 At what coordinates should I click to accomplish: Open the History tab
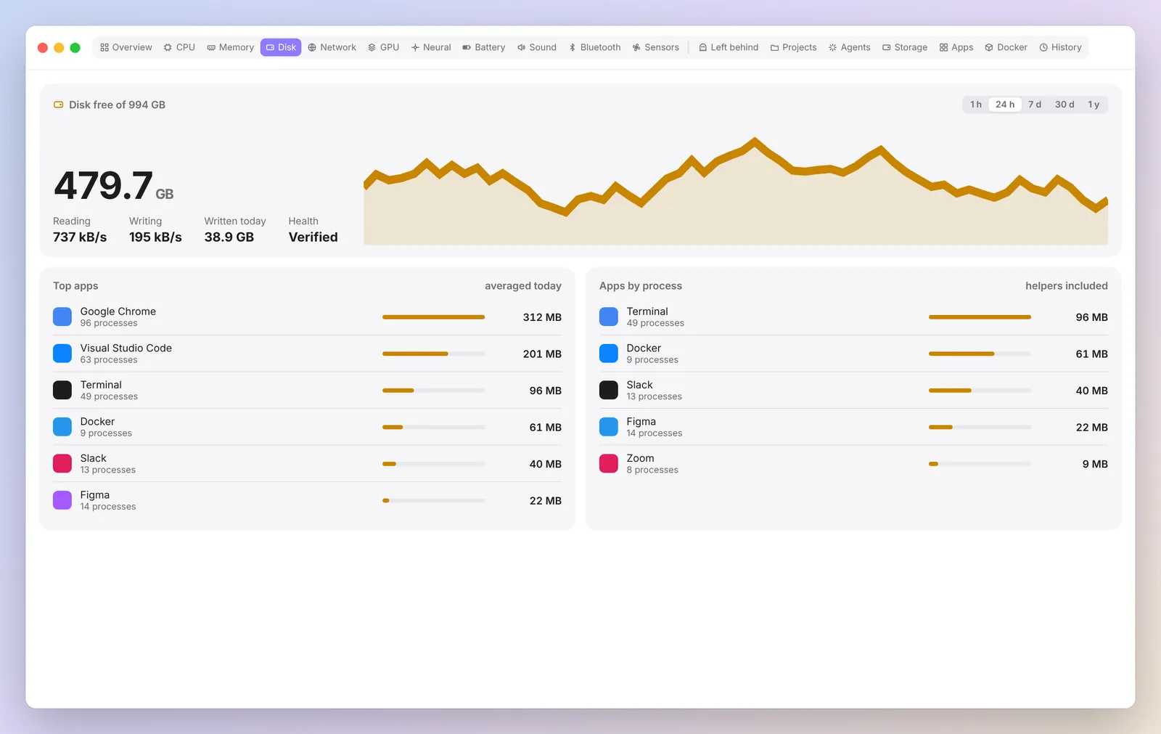[1061, 47]
